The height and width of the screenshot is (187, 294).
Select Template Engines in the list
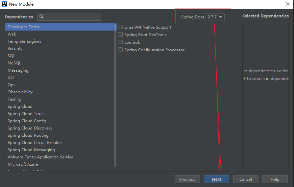point(25,41)
